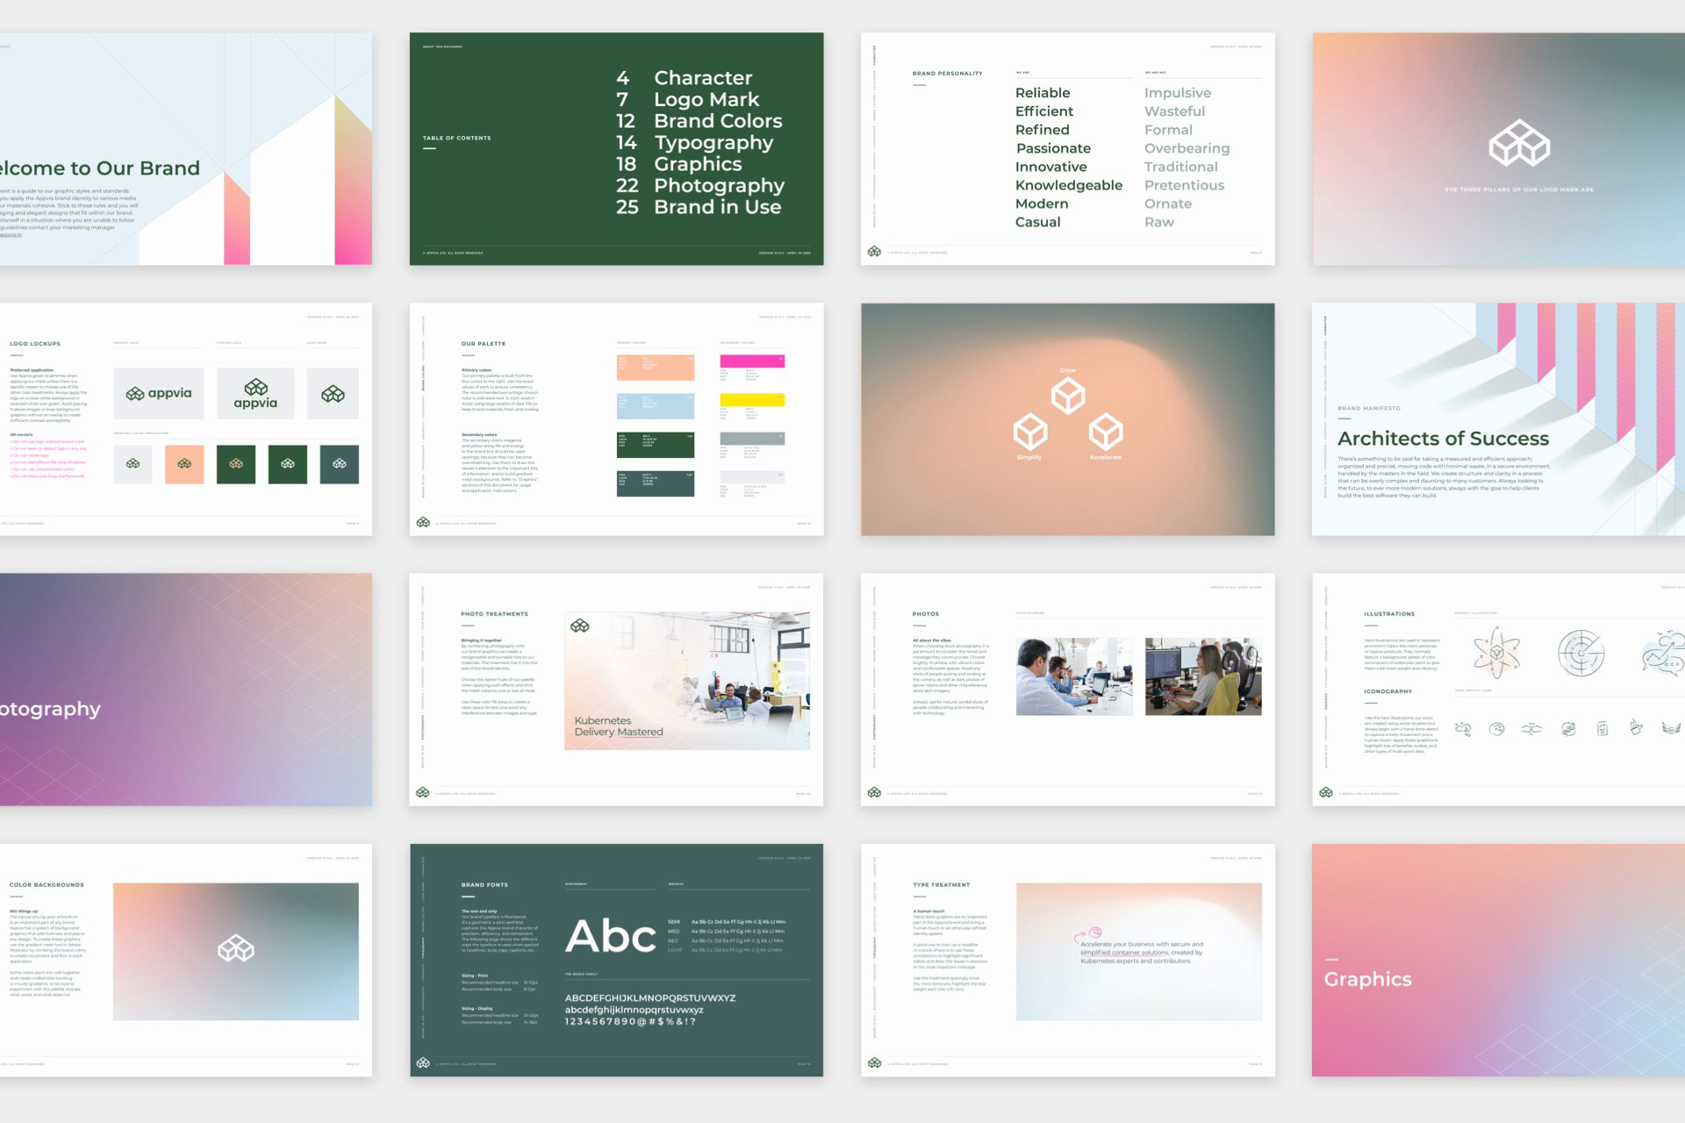Open the Type Treatment gradient sample image

click(1139, 952)
